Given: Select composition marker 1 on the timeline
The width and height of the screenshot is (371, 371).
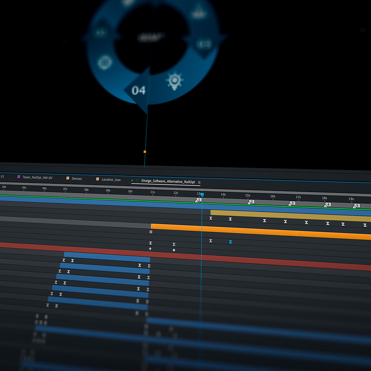Looking at the screenshot, I should click(x=198, y=200).
